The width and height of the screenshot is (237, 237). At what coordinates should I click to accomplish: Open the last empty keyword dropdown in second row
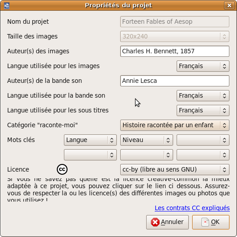[203, 155]
